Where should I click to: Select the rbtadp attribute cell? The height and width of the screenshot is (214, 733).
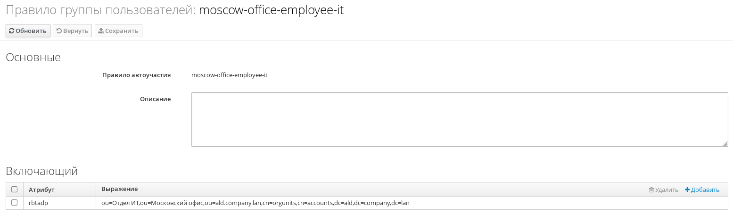59,203
